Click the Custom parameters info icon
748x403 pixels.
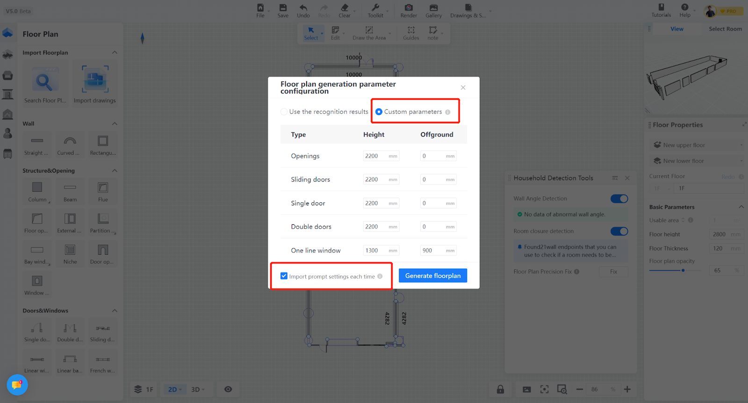click(x=448, y=112)
